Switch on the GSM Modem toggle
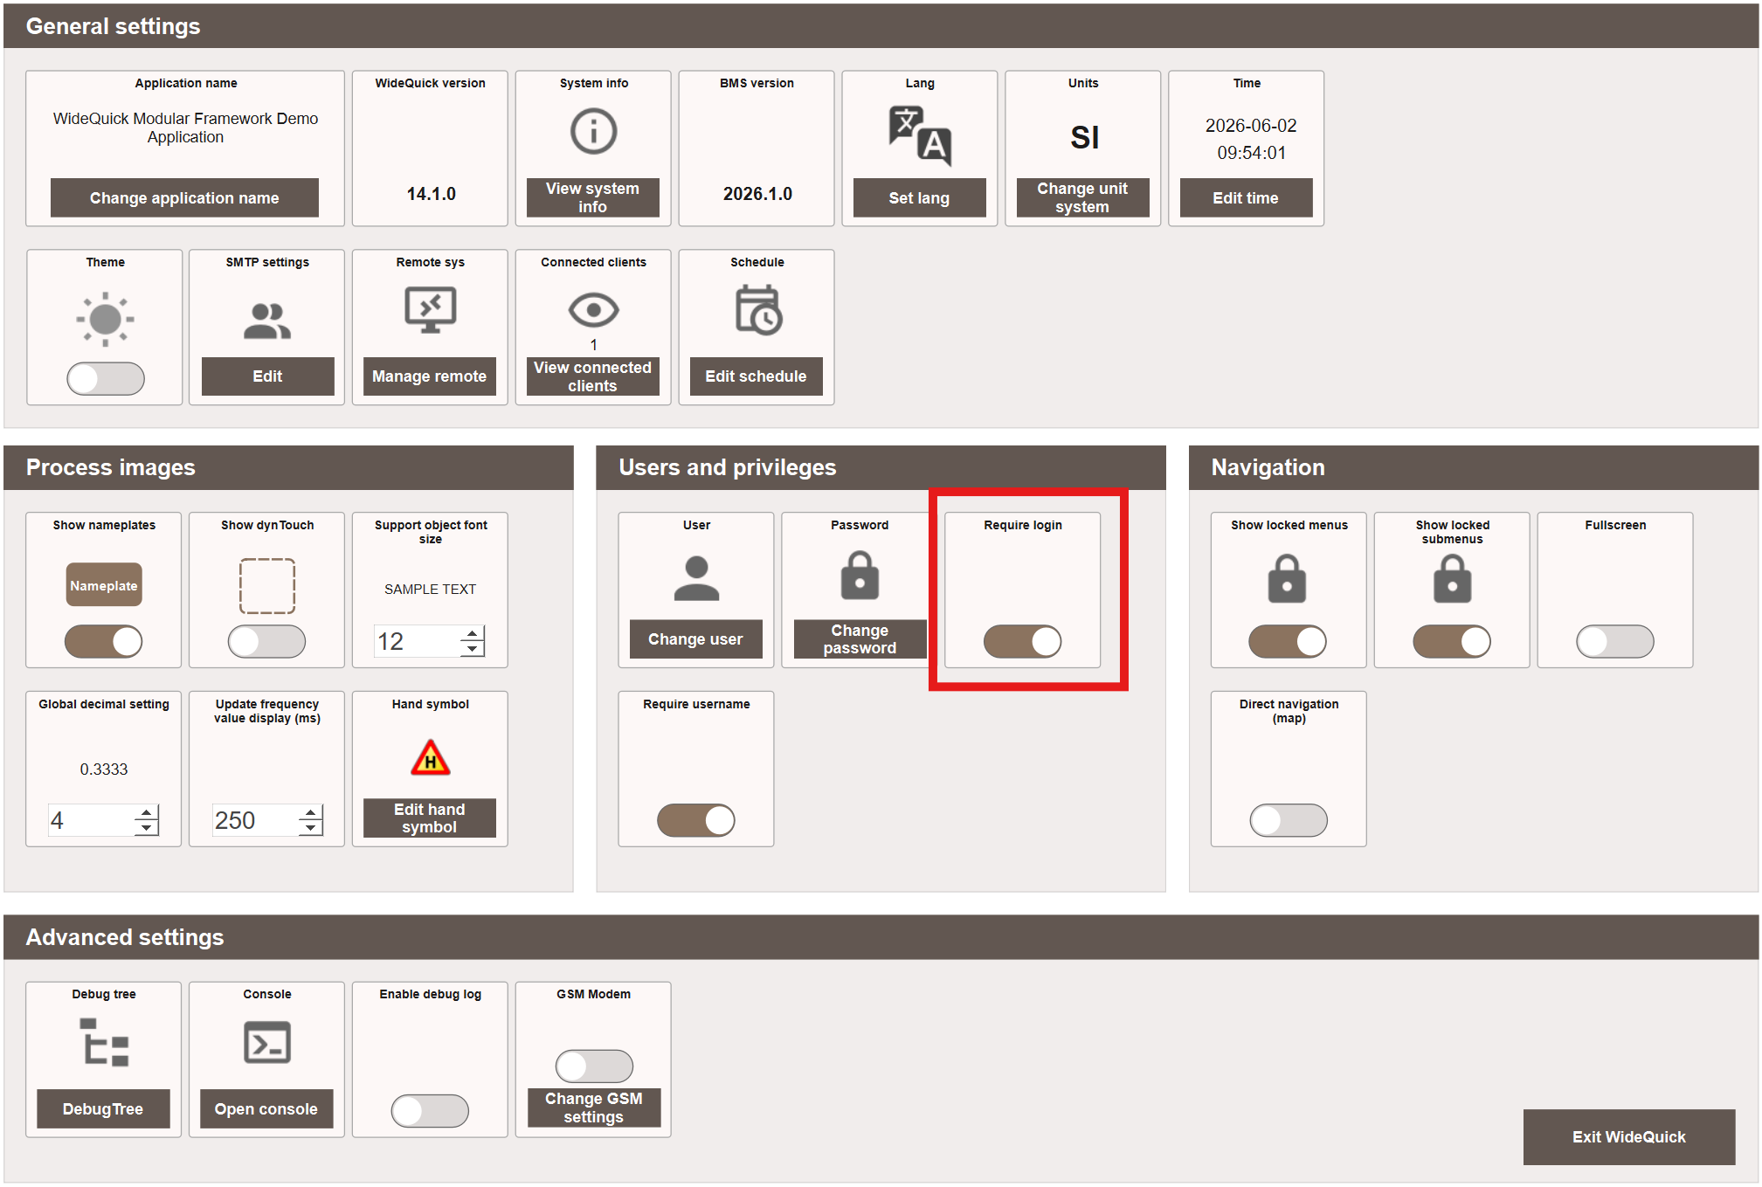This screenshot has width=1762, height=1187. [594, 1066]
